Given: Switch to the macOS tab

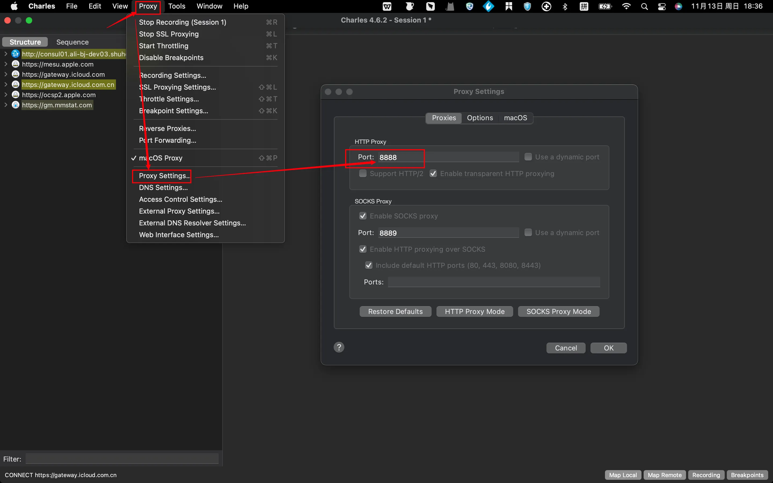Looking at the screenshot, I should pyautogui.click(x=515, y=118).
